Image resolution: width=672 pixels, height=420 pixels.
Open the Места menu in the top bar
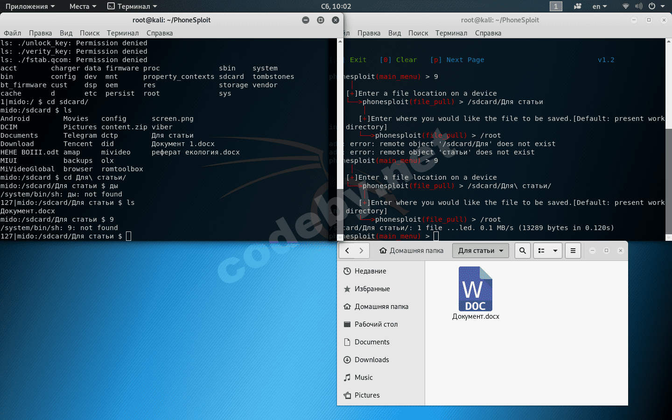[83, 6]
